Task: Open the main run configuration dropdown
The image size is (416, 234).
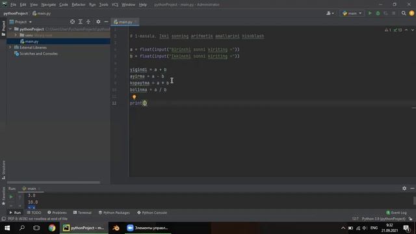Action: click(352, 13)
